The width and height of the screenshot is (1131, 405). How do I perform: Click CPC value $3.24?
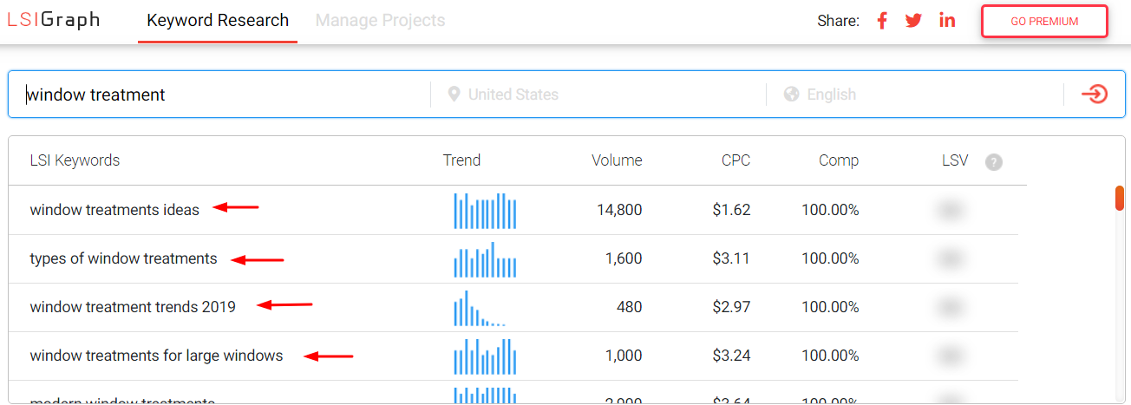(x=732, y=356)
